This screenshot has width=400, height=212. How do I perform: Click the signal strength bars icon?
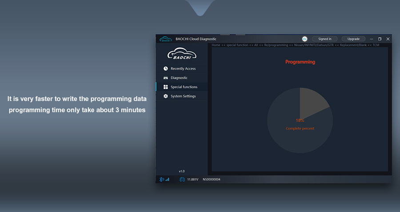pos(168,180)
